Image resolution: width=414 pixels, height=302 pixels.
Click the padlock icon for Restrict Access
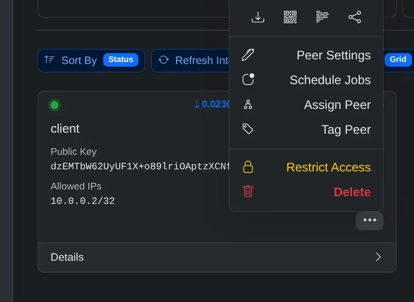248,167
